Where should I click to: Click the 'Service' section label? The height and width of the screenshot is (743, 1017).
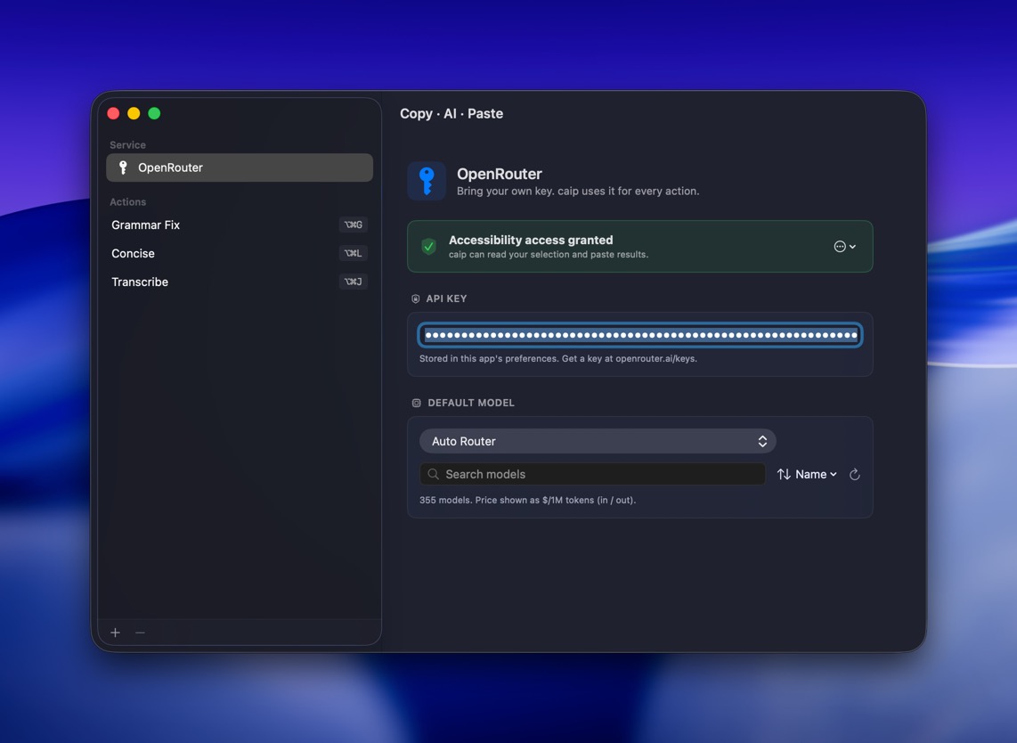tap(127, 144)
